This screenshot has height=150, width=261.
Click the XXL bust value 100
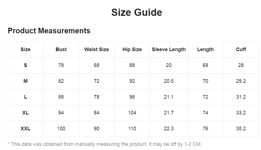[x=61, y=129]
